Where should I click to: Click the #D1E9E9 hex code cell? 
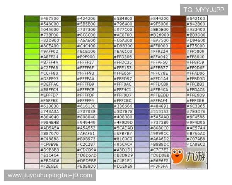[x=123, y=166]
